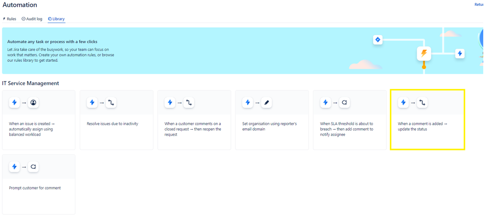The height and width of the screenshot is (220, 485).
Task: Click the lightning icon on SLA threshold card
Action: click(325, 102)
